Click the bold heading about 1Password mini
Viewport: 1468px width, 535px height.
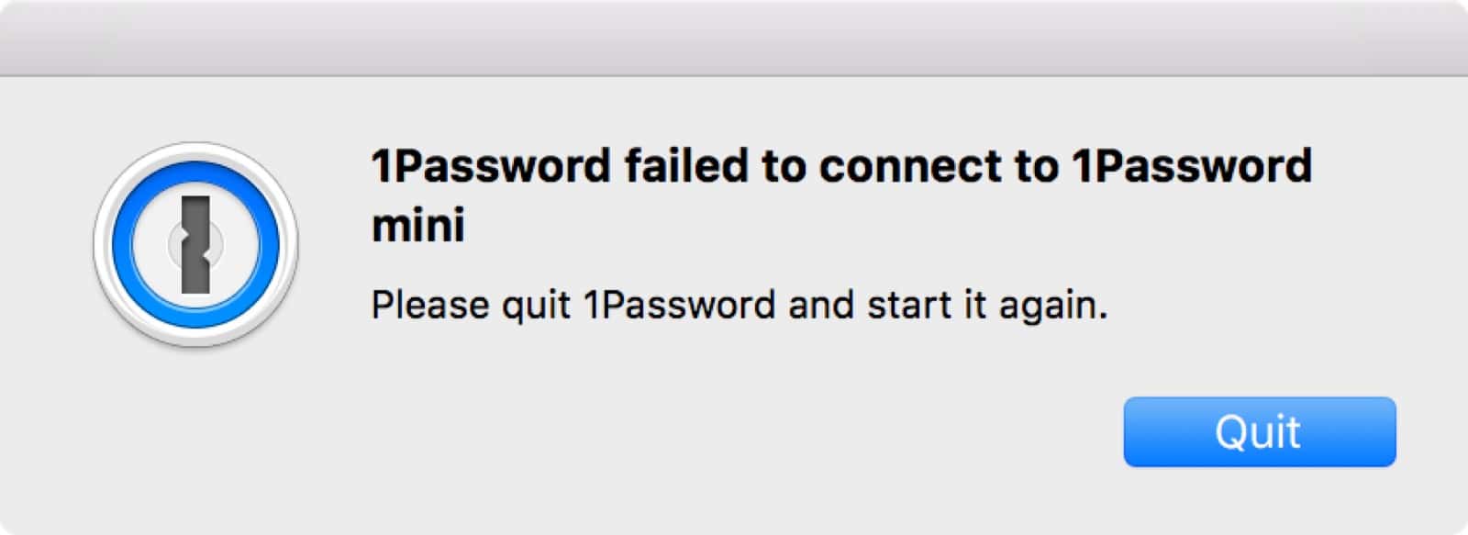pyautogui.click(x=841, y=195)
